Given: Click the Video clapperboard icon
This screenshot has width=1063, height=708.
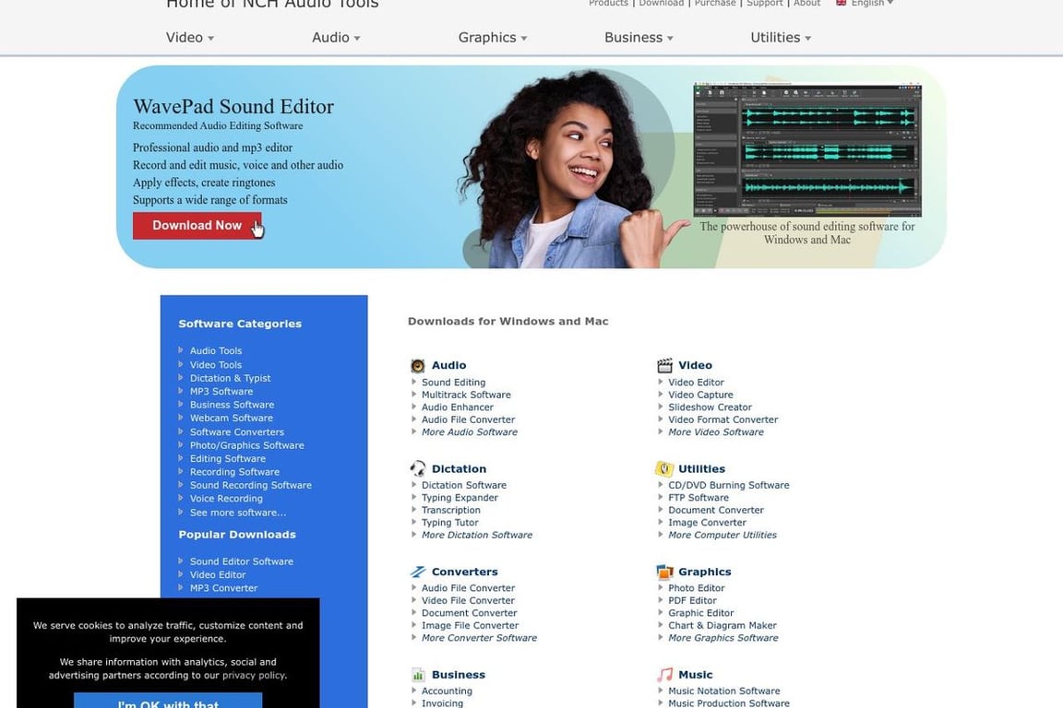Looking at the screenshot, I should coord(664,366).
